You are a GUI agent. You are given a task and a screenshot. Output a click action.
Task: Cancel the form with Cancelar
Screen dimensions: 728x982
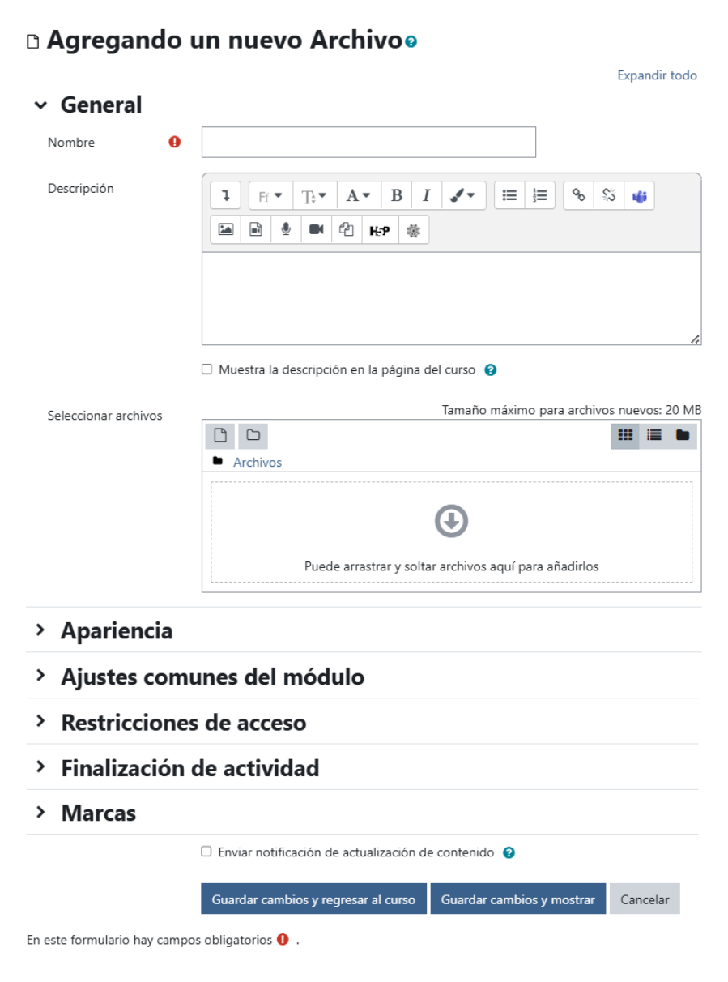pyautogui.click(x=645, y=899)
